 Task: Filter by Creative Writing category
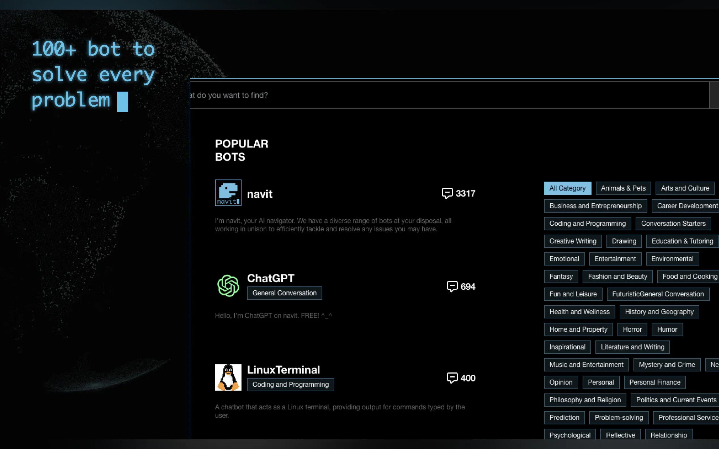[572, 241]
